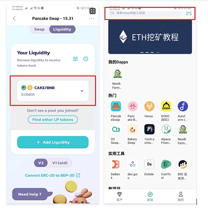
Task: Go back using the header arrow
Action: point(14,18)
